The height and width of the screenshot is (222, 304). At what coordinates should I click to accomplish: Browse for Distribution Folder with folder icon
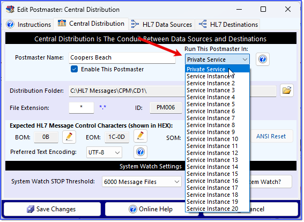coord(287,90)
